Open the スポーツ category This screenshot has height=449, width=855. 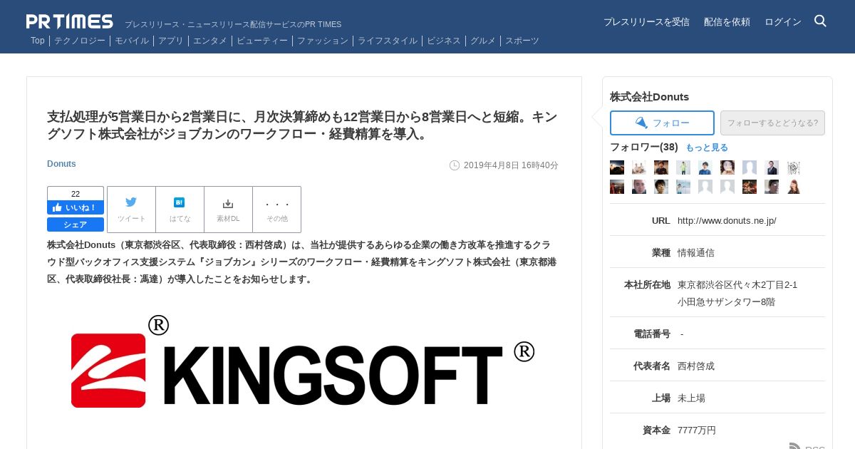click(x=522, y=41)
